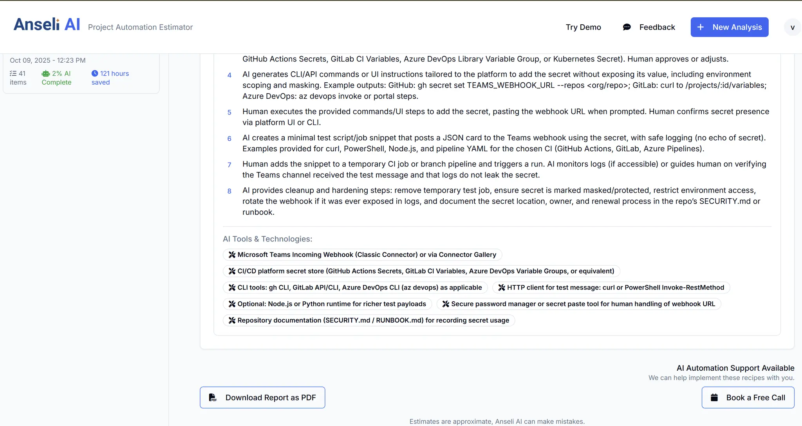Click tools icon on CI/CD platform secret store tag

tap(232, 271)
